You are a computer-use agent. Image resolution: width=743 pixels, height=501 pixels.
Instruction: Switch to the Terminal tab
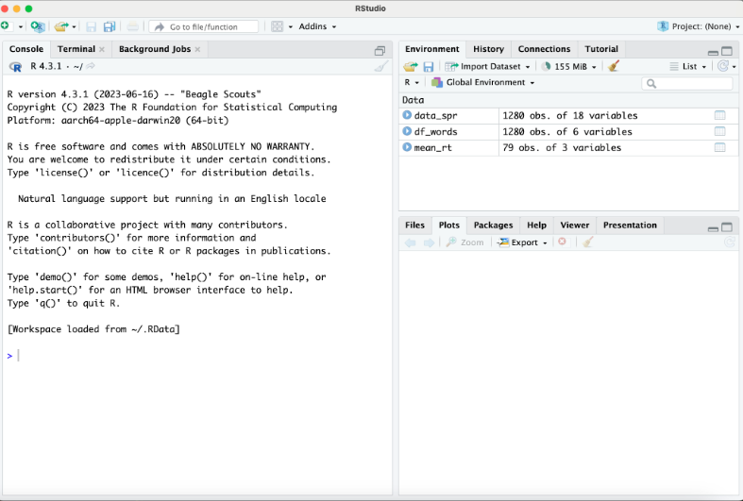[76, 49]
